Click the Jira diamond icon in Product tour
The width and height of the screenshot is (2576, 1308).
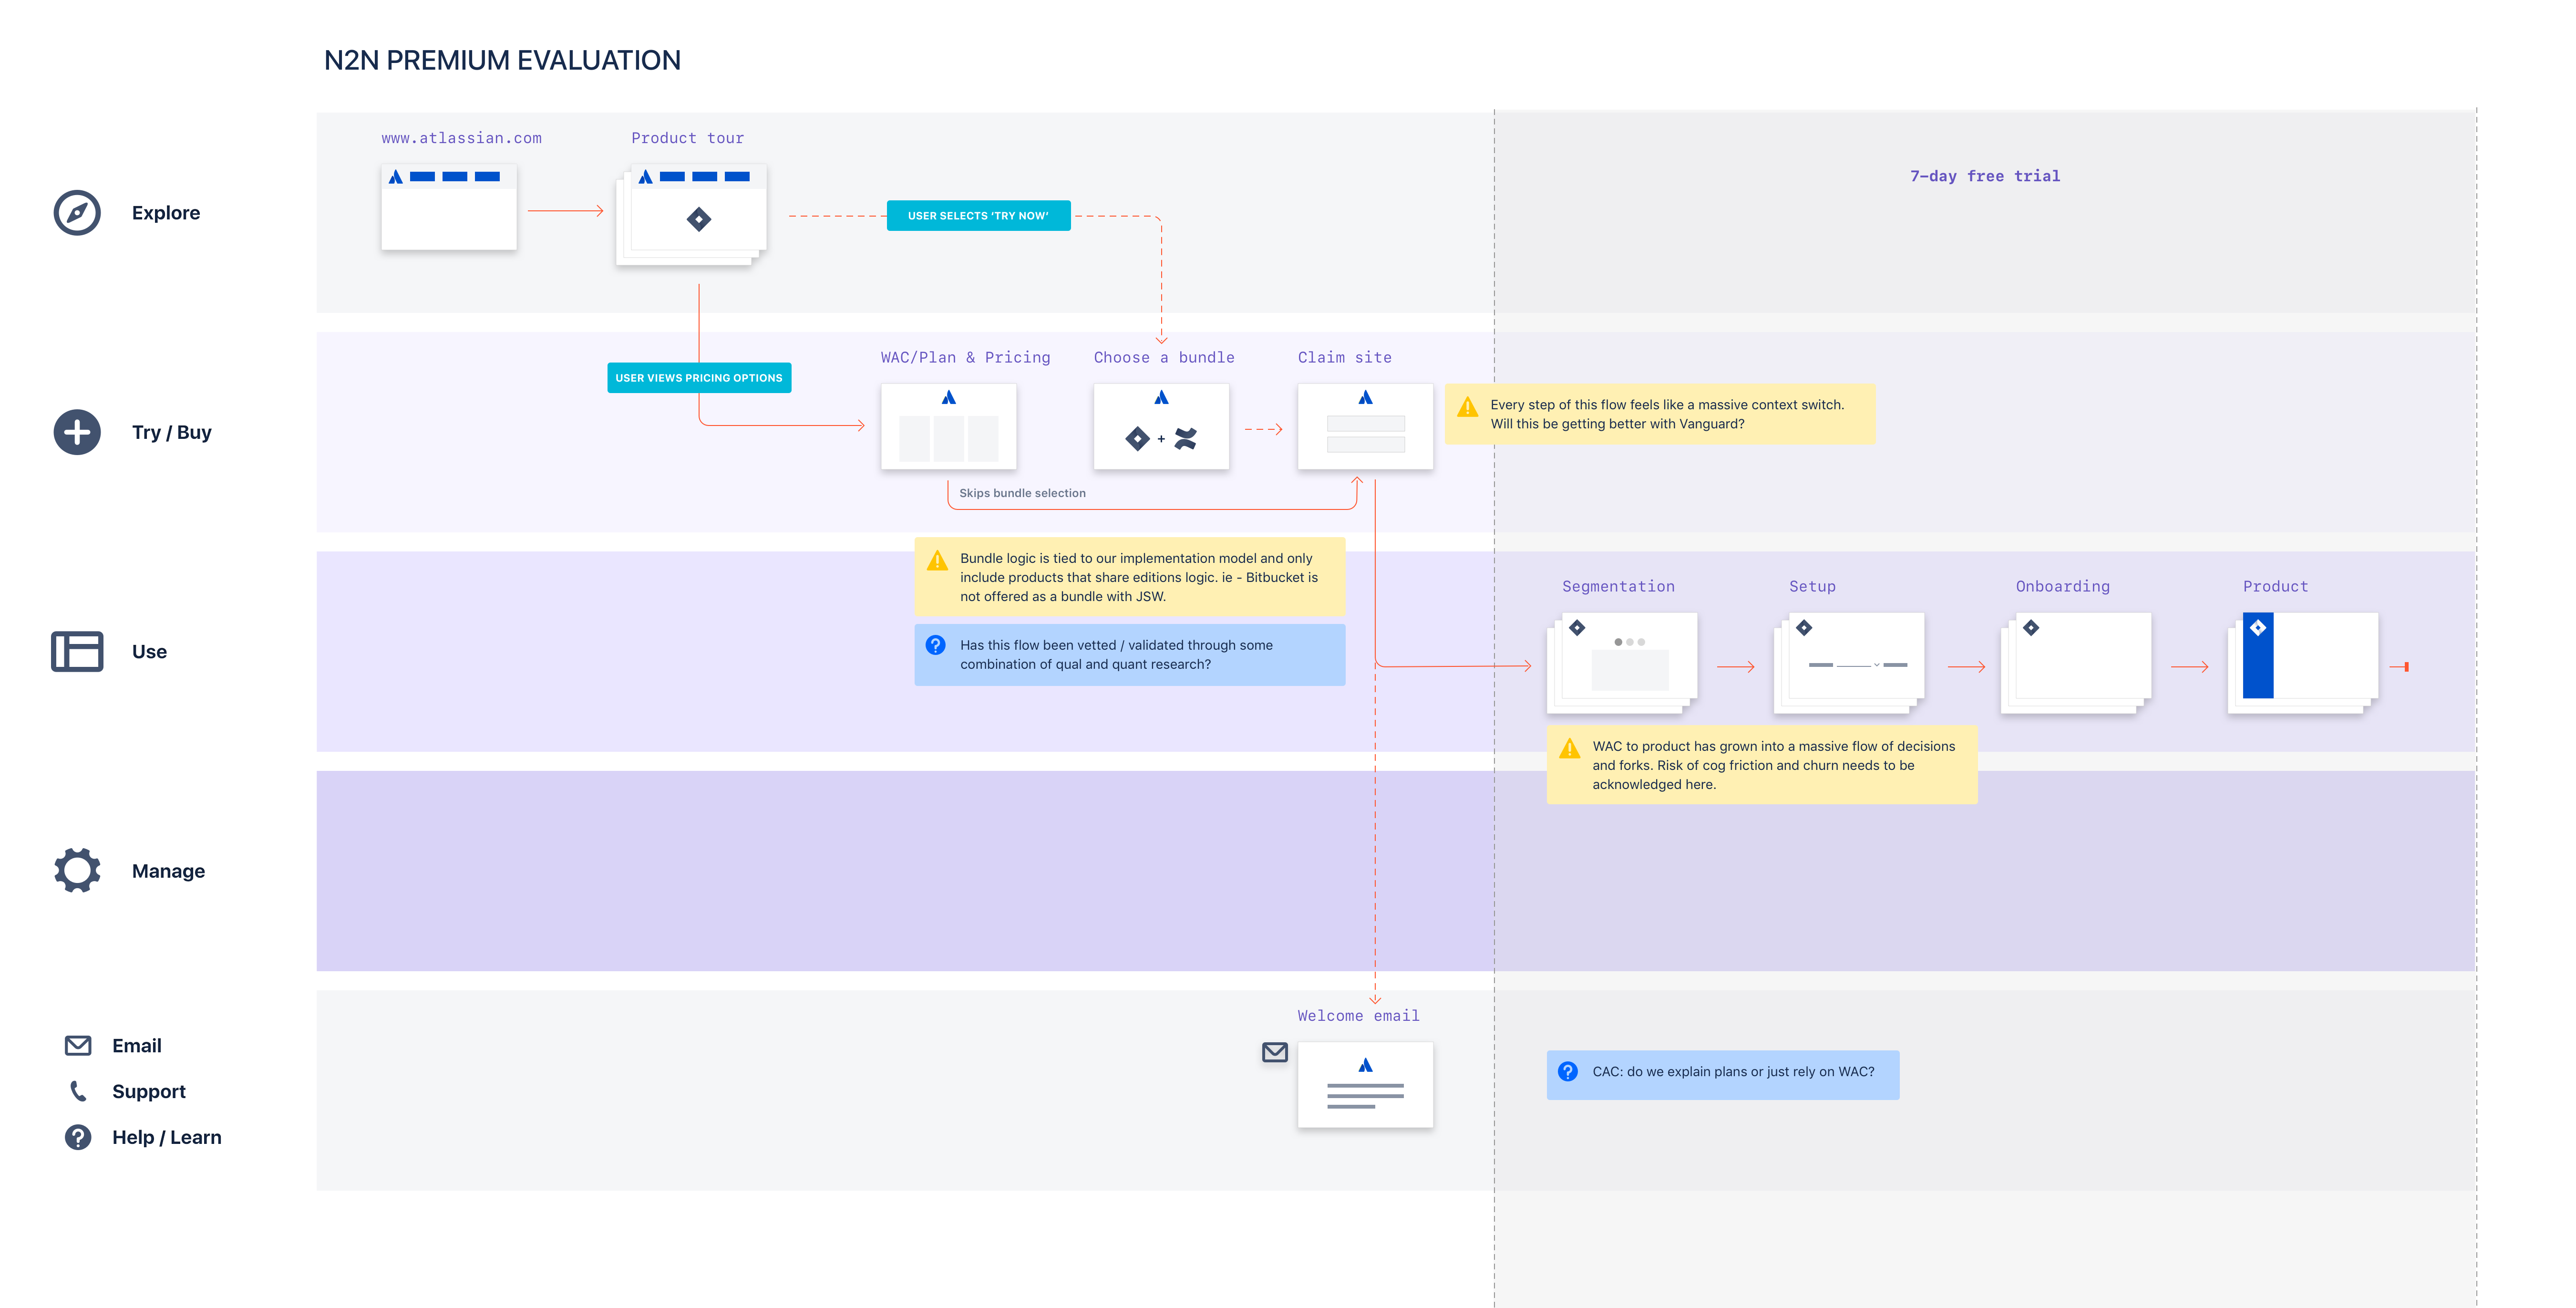699,219
